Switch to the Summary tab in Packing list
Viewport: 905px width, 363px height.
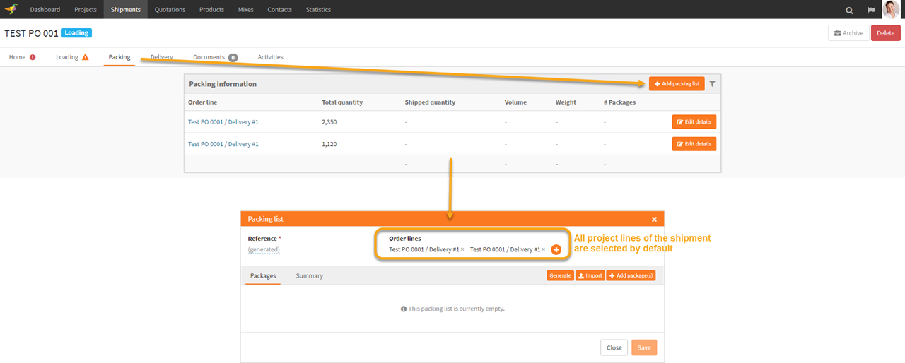(x=309, y=275)
